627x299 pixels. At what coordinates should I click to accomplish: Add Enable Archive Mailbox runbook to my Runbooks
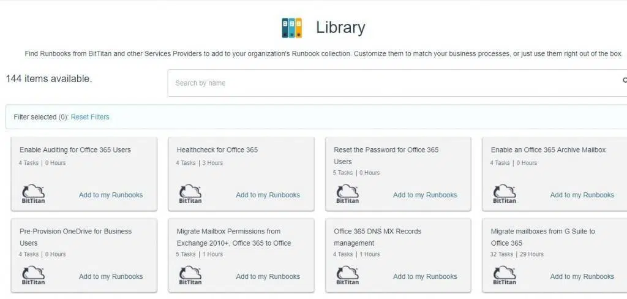(582, 195)
